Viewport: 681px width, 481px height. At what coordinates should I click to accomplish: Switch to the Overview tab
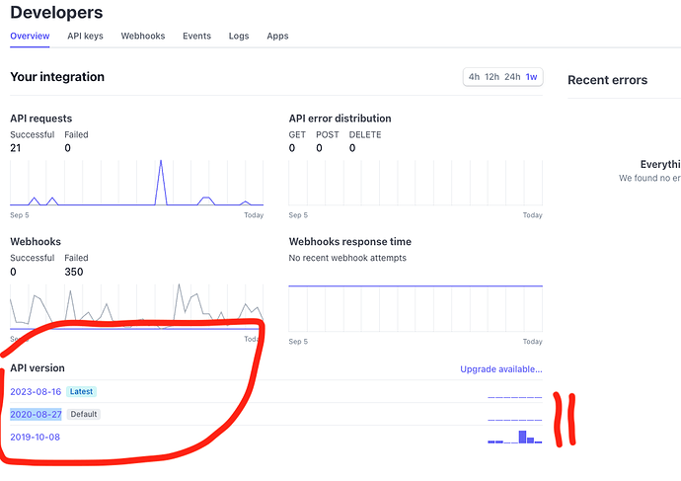pos(30,37)
